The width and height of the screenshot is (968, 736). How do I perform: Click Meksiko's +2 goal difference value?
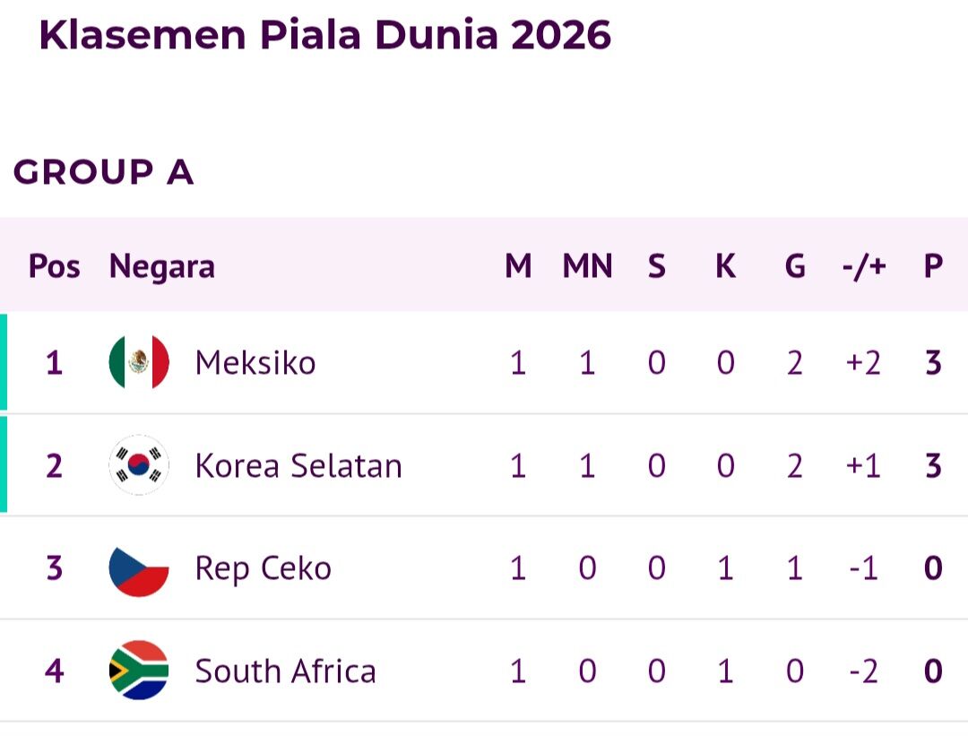[863, 362]
